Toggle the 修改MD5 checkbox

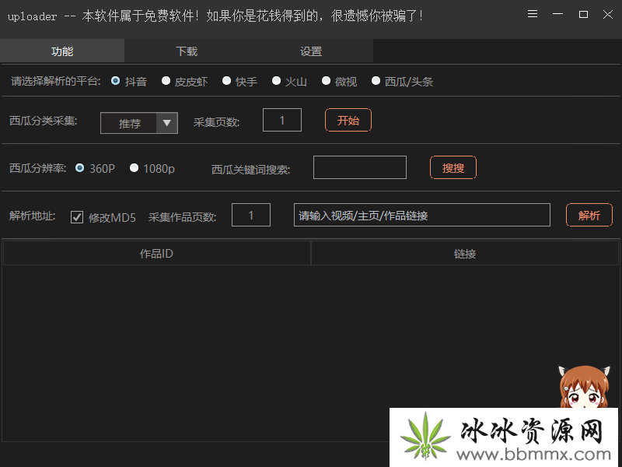76,217
